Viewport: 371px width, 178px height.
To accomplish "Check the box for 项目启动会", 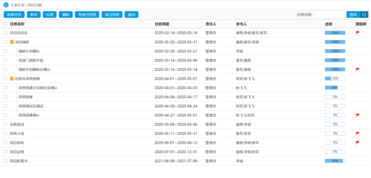I will (5, 33).
